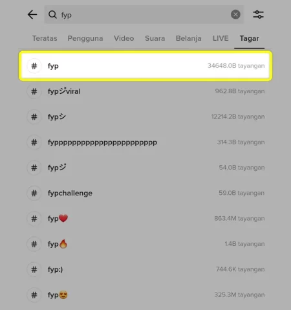Open the highlighted fyp hashtag result
This screenshot has height=310, width=291.
pyautogui.click(x=145, y=66)
